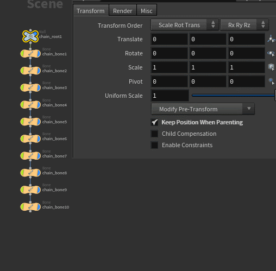Viewport: 276px width, 271px height.
Task: Click the Transform tab
Action: 91,11
